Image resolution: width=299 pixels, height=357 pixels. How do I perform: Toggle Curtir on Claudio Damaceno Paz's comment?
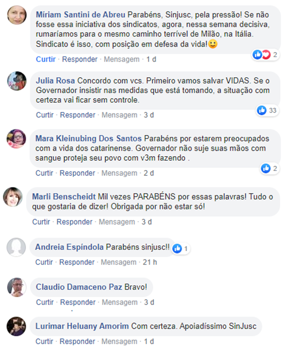(45, 302)
